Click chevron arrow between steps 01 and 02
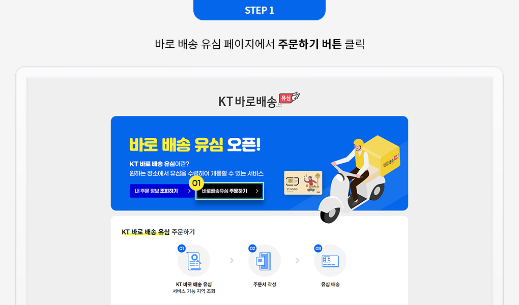 [232, 261]
